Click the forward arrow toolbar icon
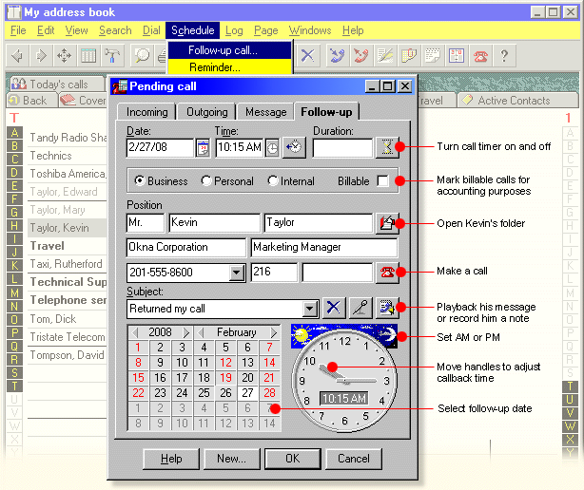The width and height of the screenshot is (584, 490). click(x=41, y=56)
